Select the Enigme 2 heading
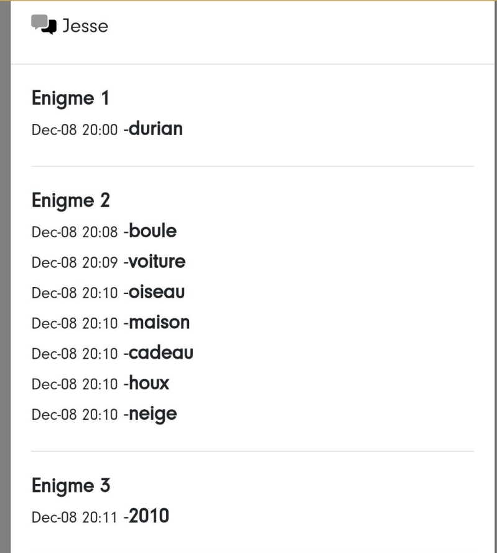This screenshot has width=497, height=553. pos(70,201)
